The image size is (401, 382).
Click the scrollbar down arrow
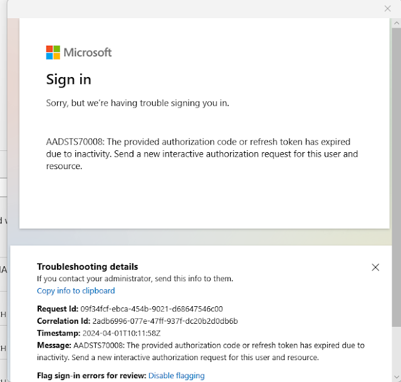click(396, 377)
